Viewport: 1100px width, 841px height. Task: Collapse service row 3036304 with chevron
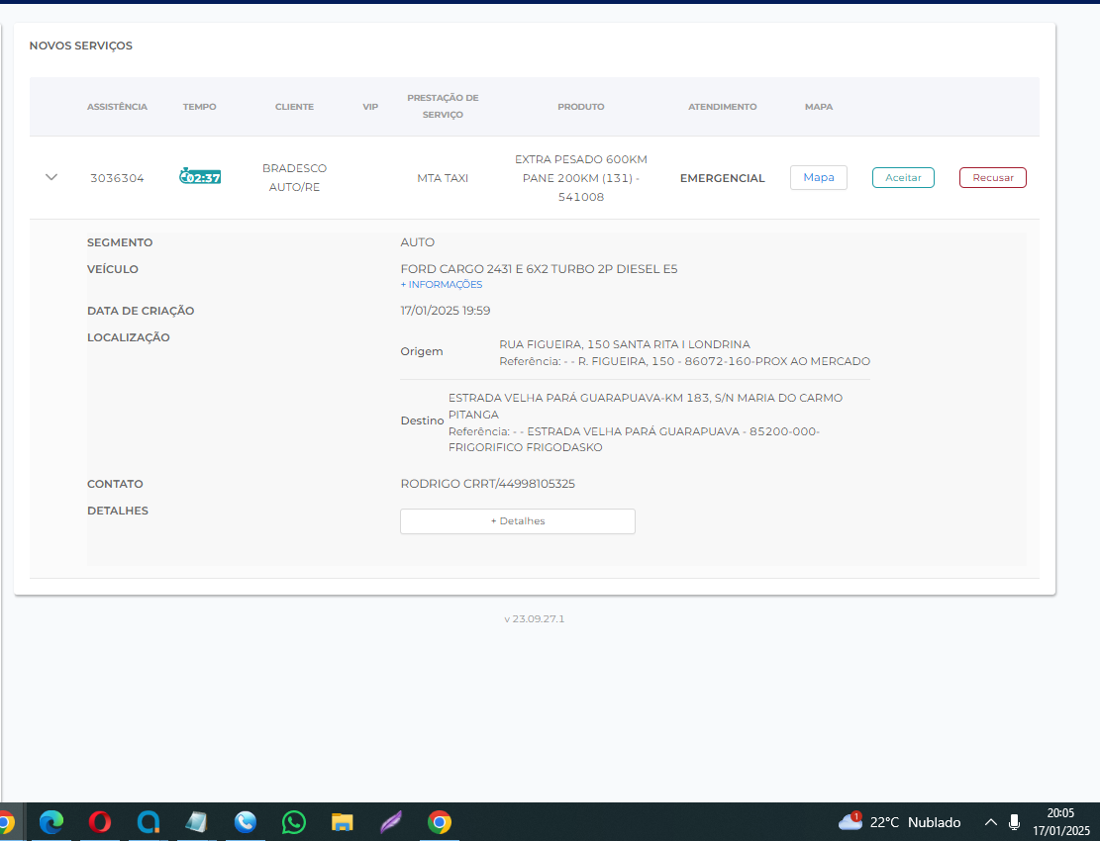[51, 177]
